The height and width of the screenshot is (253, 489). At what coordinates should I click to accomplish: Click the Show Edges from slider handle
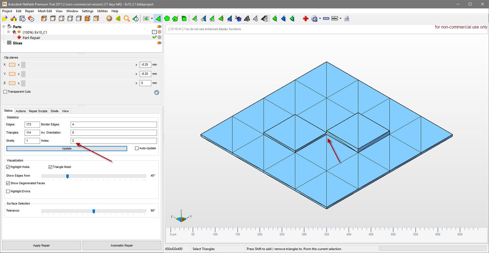(x=68, y=176)
